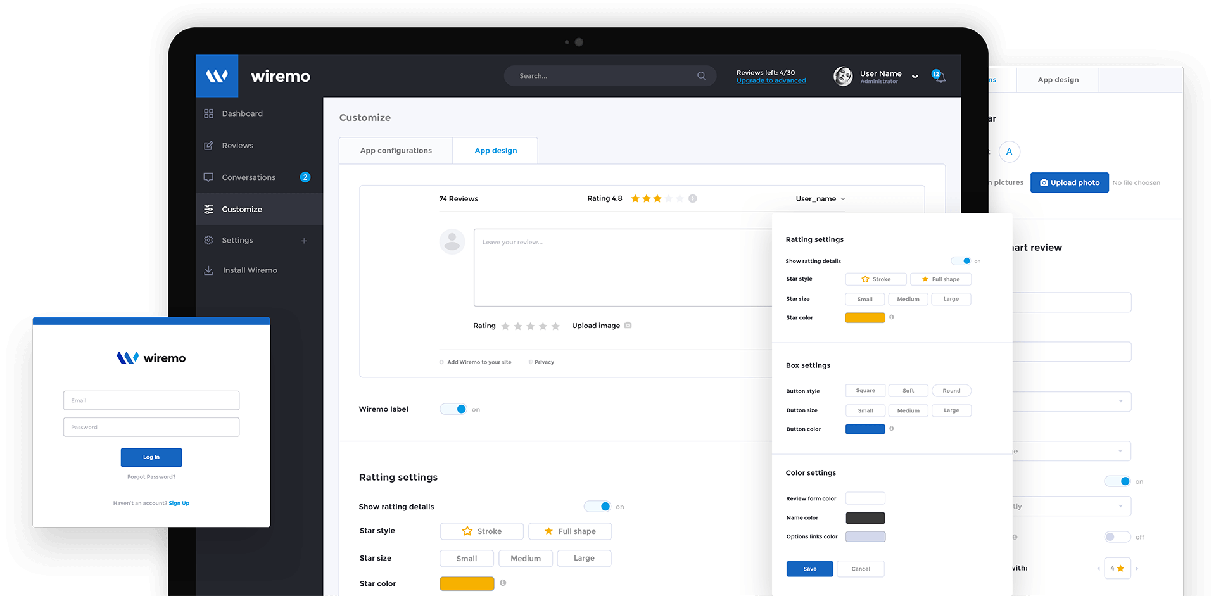Click the camera icon next to Upload image
Image resolution: width=1216 pixels, height=596 pixels.
coord(628,325)
